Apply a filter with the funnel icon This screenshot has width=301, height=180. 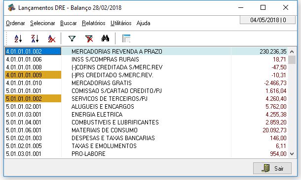72,39
